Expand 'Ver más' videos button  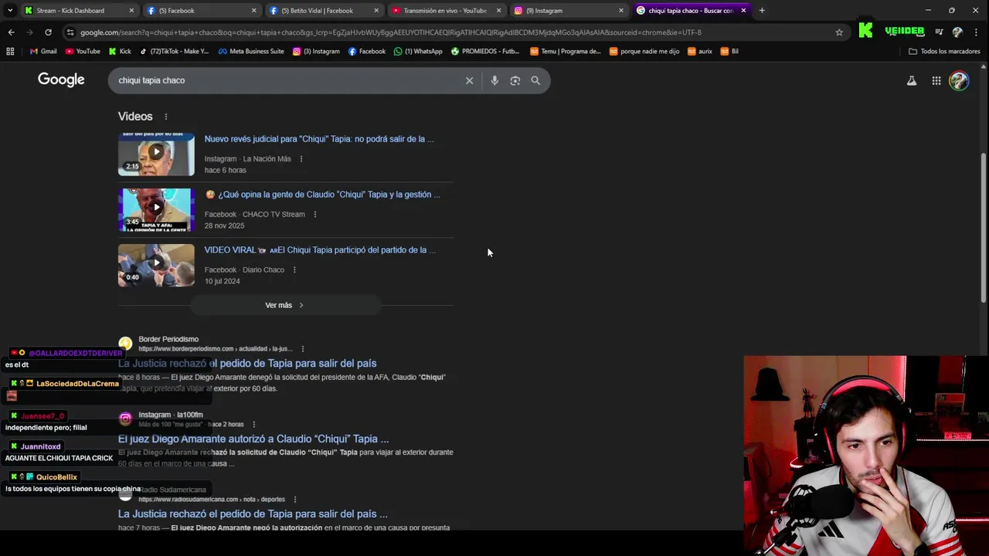point(285,305)
